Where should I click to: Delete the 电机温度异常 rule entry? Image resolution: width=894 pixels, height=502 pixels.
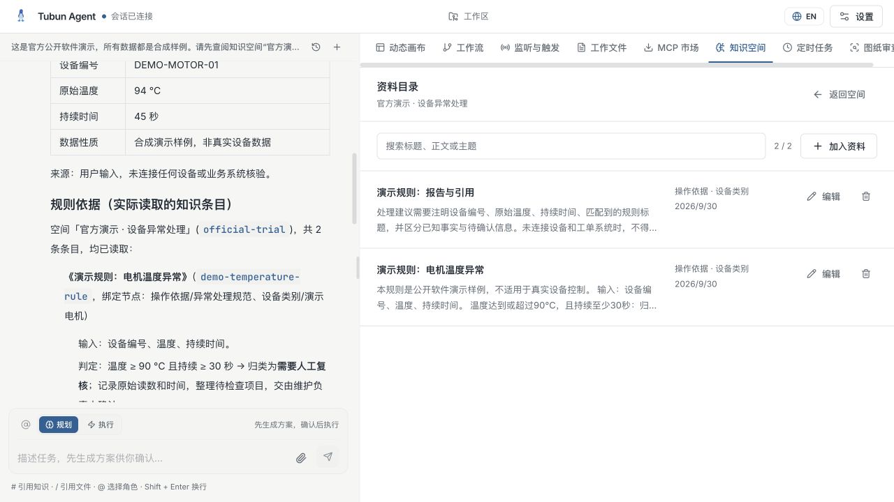866,274
